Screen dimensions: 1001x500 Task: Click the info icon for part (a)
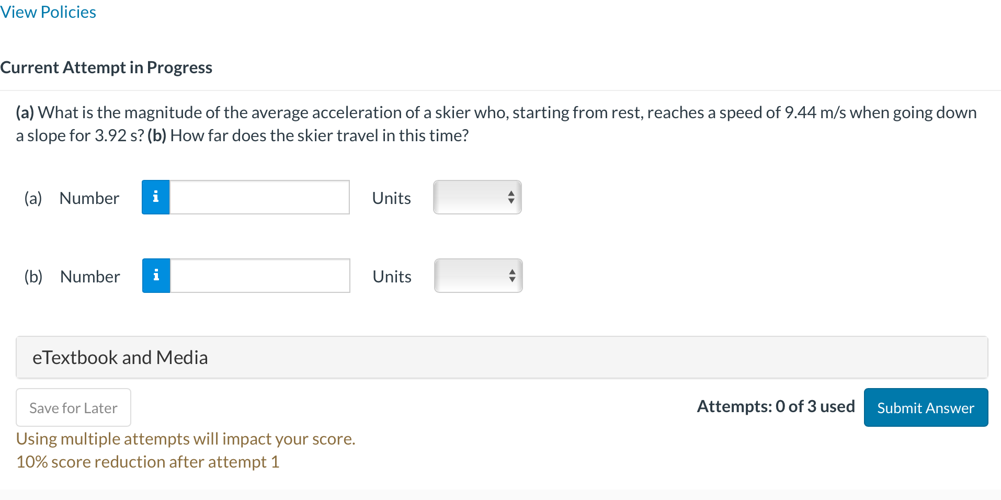155,197
